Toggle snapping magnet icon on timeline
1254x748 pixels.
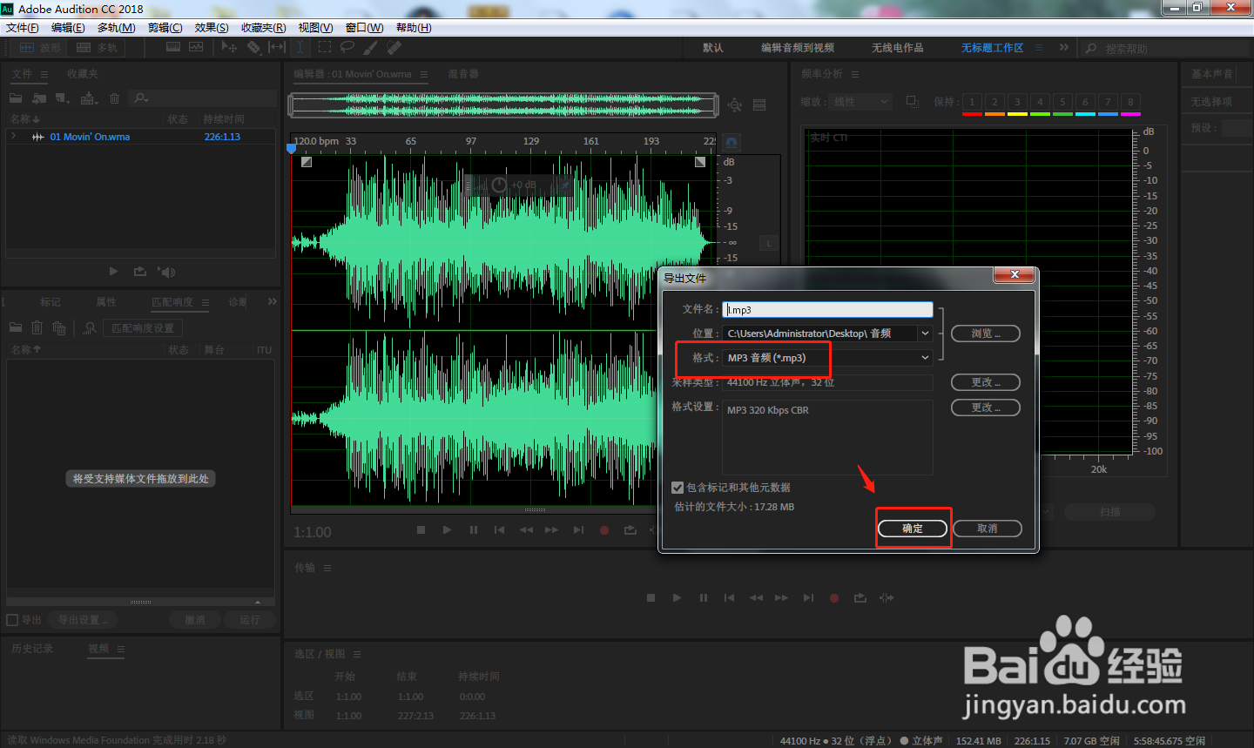tap(731, 141)
